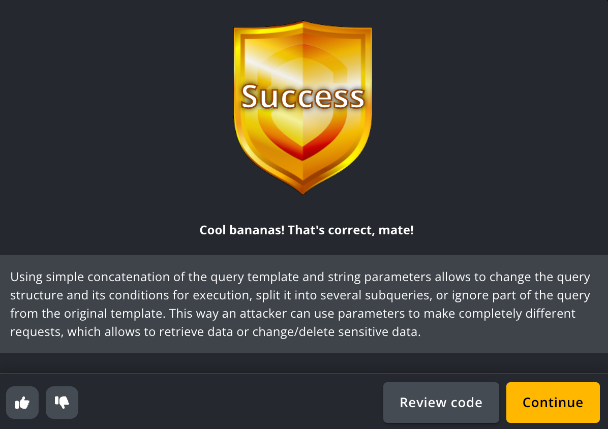
Task: Click the word "requests" in the explanation
Action: (35, 332)
